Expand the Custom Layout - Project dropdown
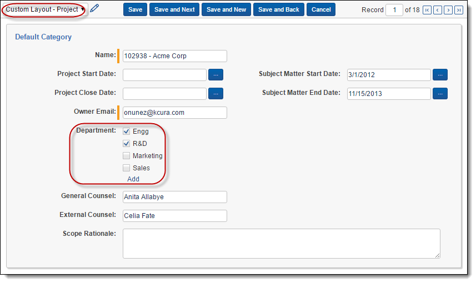This screenshot has height=283, width=476. 44,9
